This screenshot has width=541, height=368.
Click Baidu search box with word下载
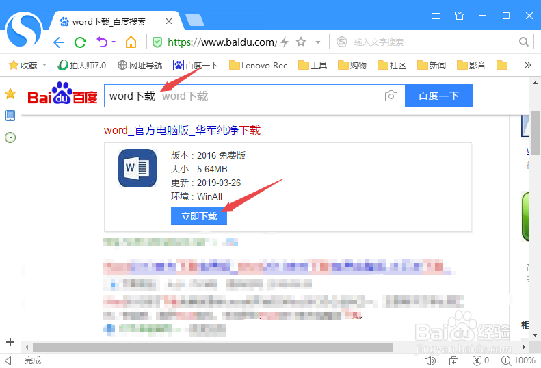point(254,96)
